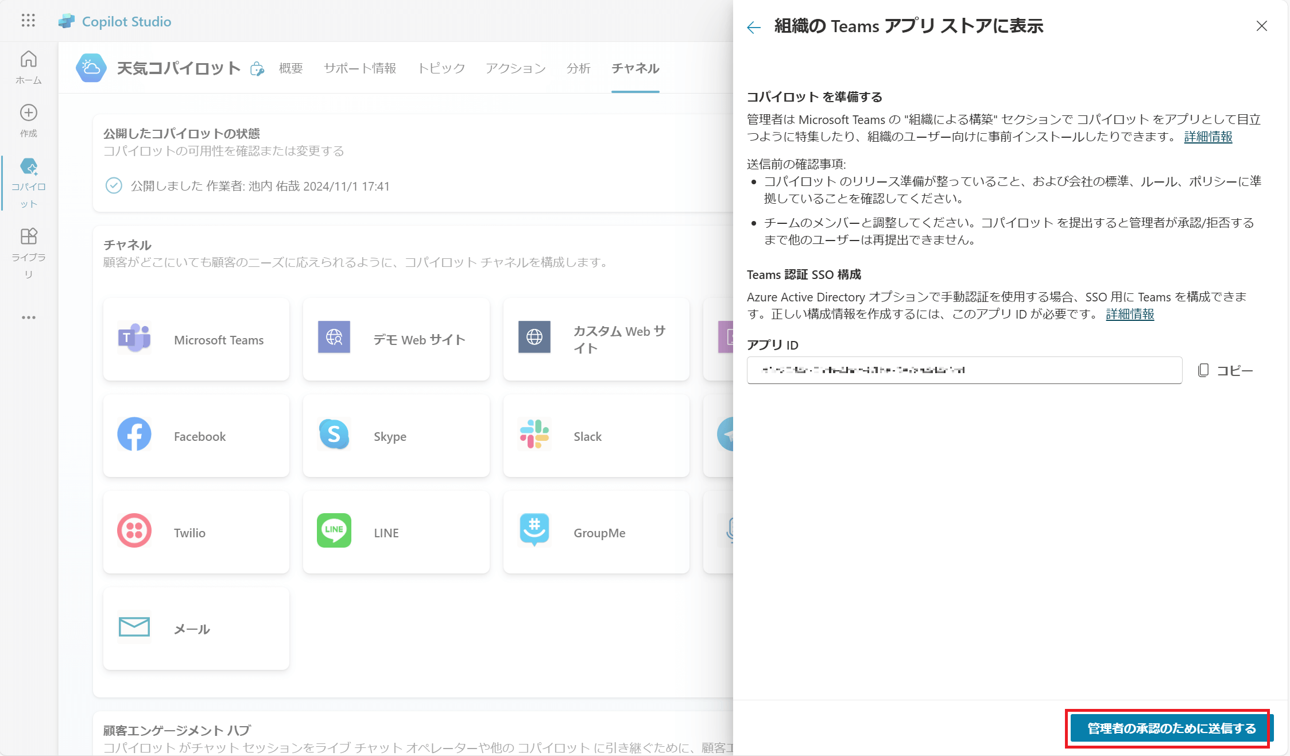The width and height of the screenshot is (1290, 756).
Task: Open 作成 in the sidebar
Action: tap(29, 121)
